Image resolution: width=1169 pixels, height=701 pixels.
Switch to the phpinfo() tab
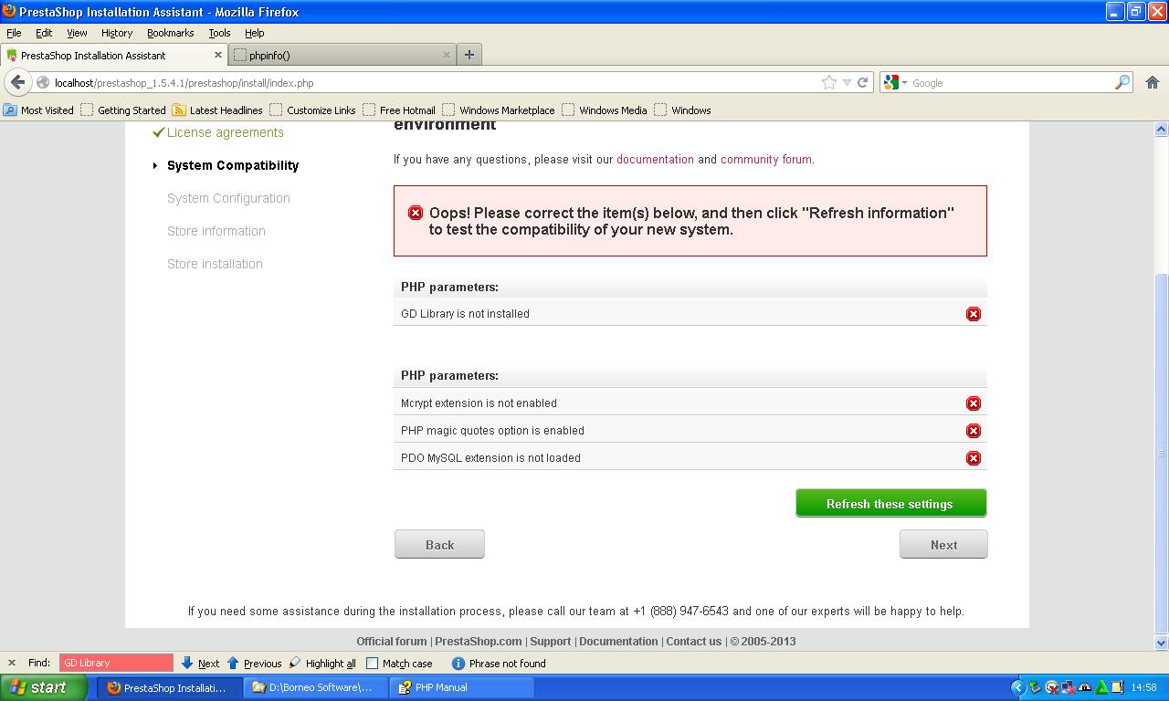click(342, 55)
